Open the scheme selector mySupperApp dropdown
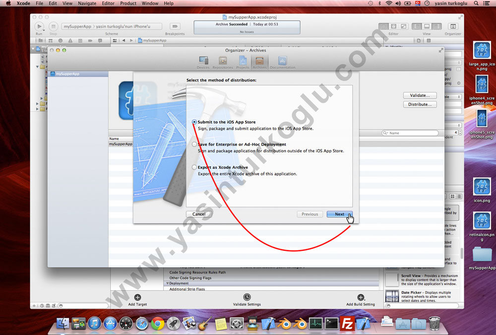Viewport: 496px width, 335px height. point(77,26)
